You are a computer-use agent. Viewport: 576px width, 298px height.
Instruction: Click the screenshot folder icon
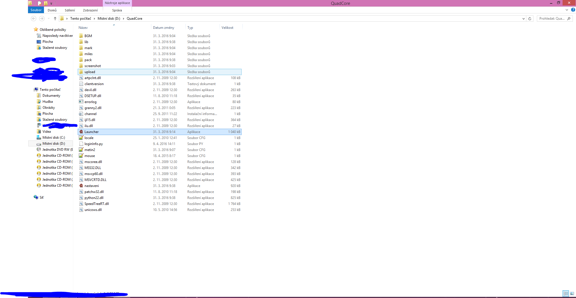[x=81, y=66]
